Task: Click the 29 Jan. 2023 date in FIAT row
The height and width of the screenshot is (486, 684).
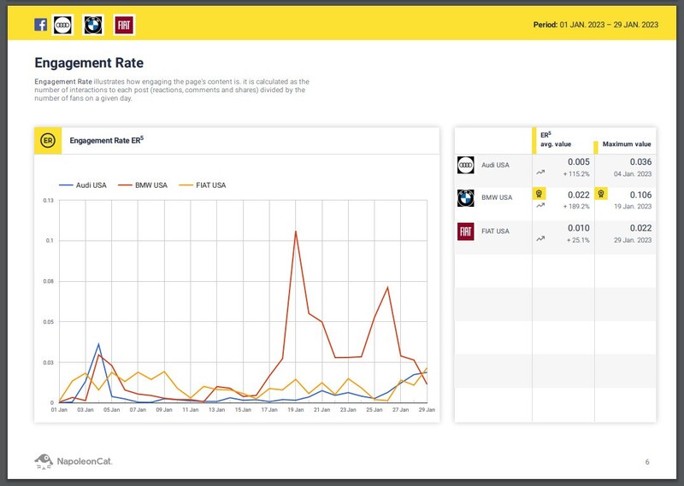Action: [633, 240]
